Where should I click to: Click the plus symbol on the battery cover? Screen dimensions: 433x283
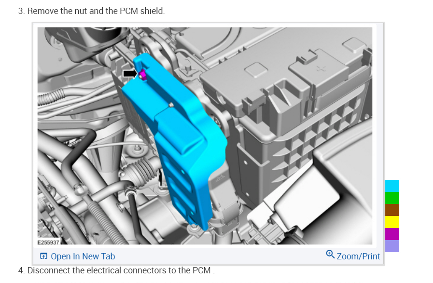(321, 68)
